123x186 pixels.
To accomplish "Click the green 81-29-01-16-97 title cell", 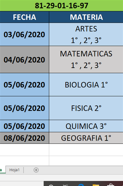I will [61, 5].
